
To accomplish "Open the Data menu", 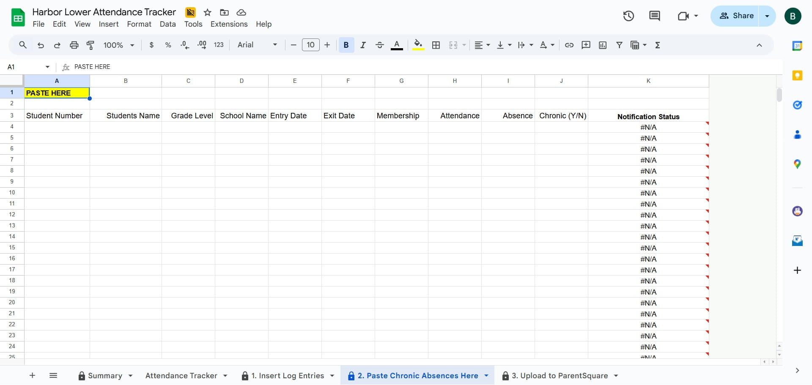I will [x=167, y=24].
